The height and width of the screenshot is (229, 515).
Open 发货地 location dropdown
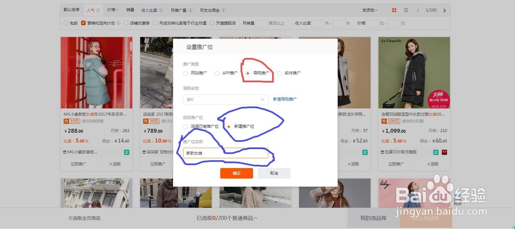[x=370, y=10]
